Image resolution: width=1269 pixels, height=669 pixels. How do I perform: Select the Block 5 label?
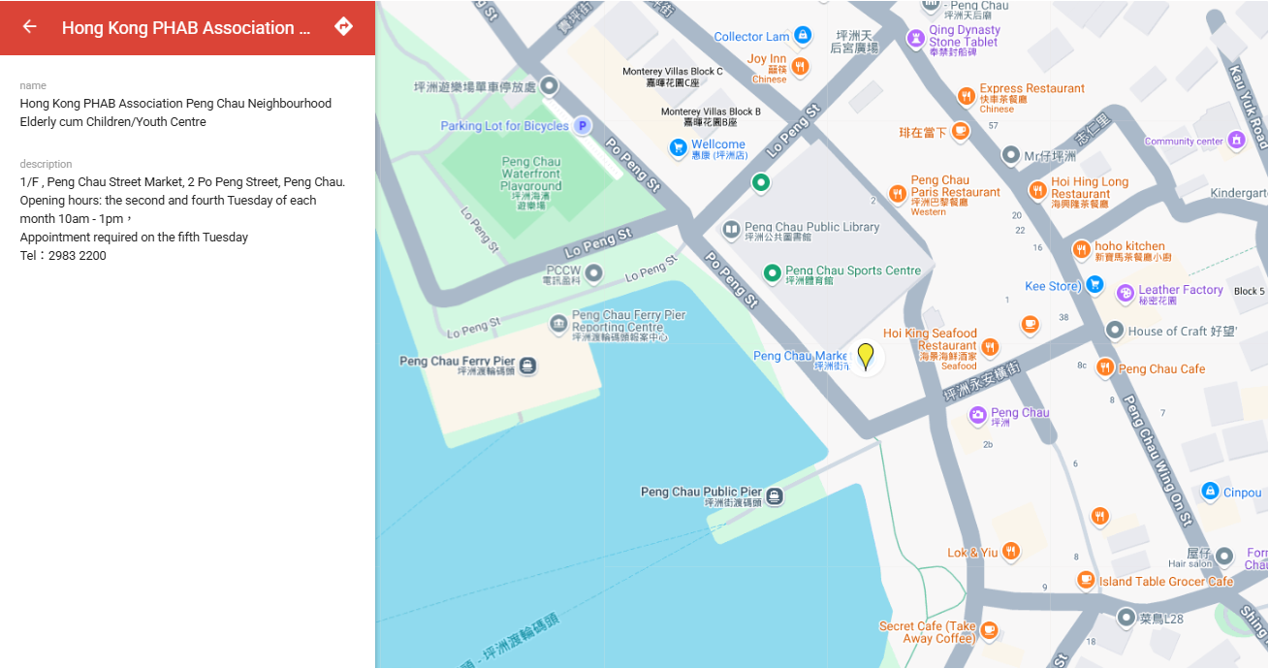point(1250,291)
